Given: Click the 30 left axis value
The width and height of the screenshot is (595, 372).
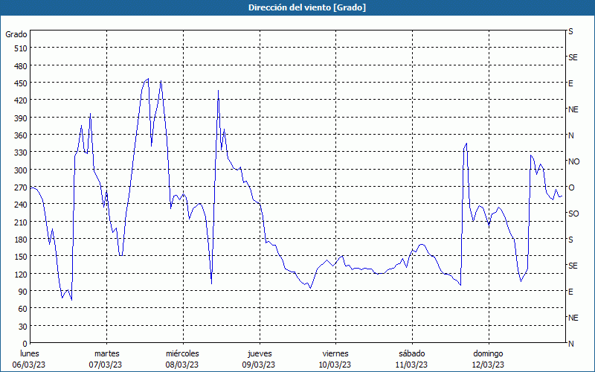Looking at the screenshot, I should [23, 327].
